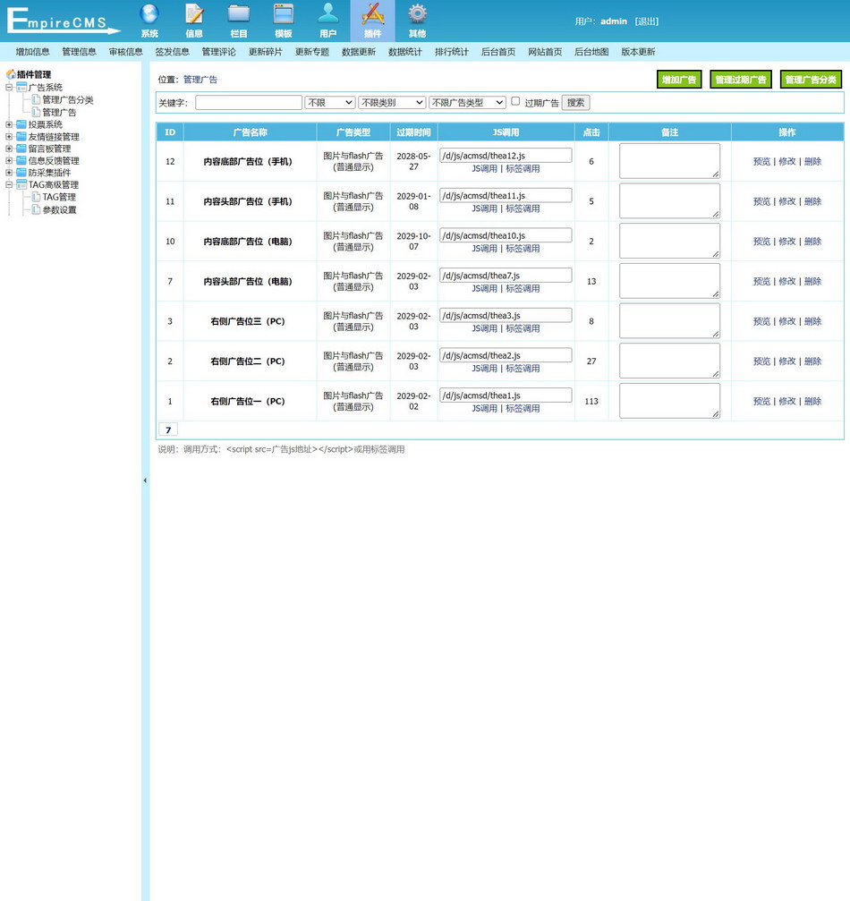
Task: Collapse the TAG高级管理 tree node
Action: tap(9, 184)
